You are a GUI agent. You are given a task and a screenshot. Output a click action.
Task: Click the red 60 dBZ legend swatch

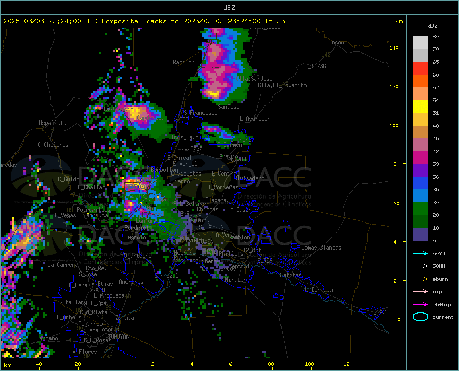coord(420,68)
